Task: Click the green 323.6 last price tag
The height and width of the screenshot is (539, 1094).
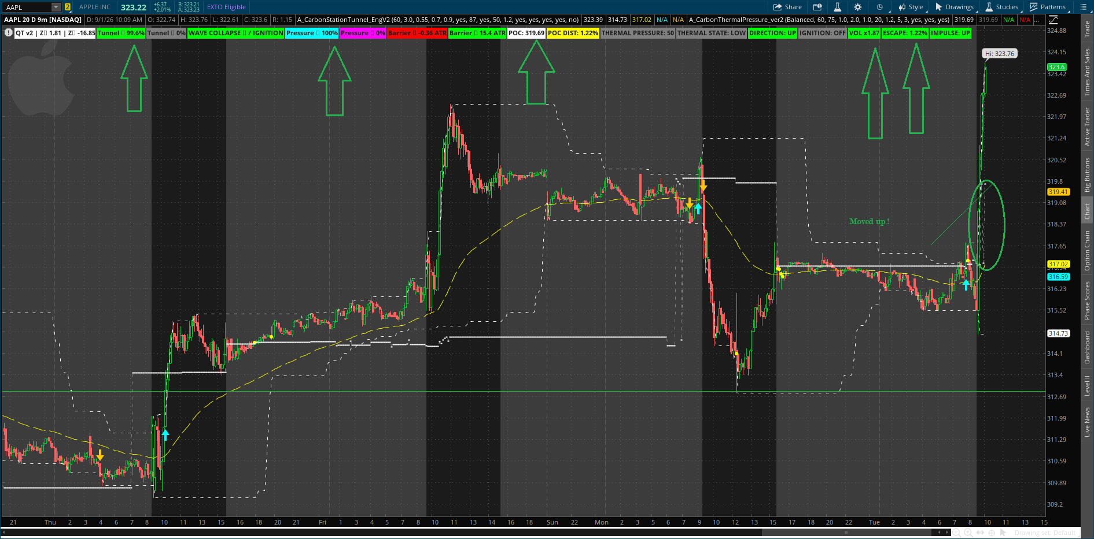Action: 1056,67
